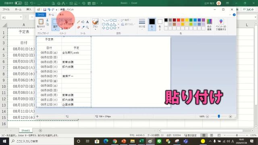This screenshot has height=145, width=258.
Task: Toggle the Excel AutoSave switch
Action: (18, 3)
